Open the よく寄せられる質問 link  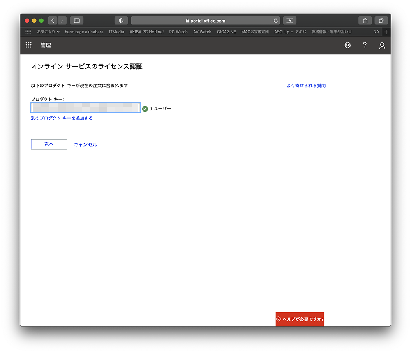pos(306,86)
